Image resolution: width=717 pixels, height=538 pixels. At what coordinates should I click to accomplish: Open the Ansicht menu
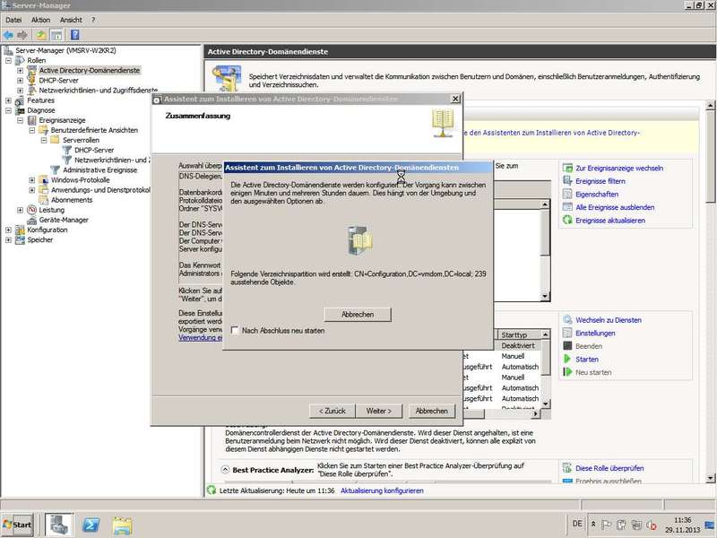click(x=71, y=20)
